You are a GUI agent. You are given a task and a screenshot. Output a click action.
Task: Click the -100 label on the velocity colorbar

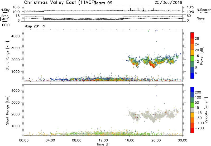point(199,123)
